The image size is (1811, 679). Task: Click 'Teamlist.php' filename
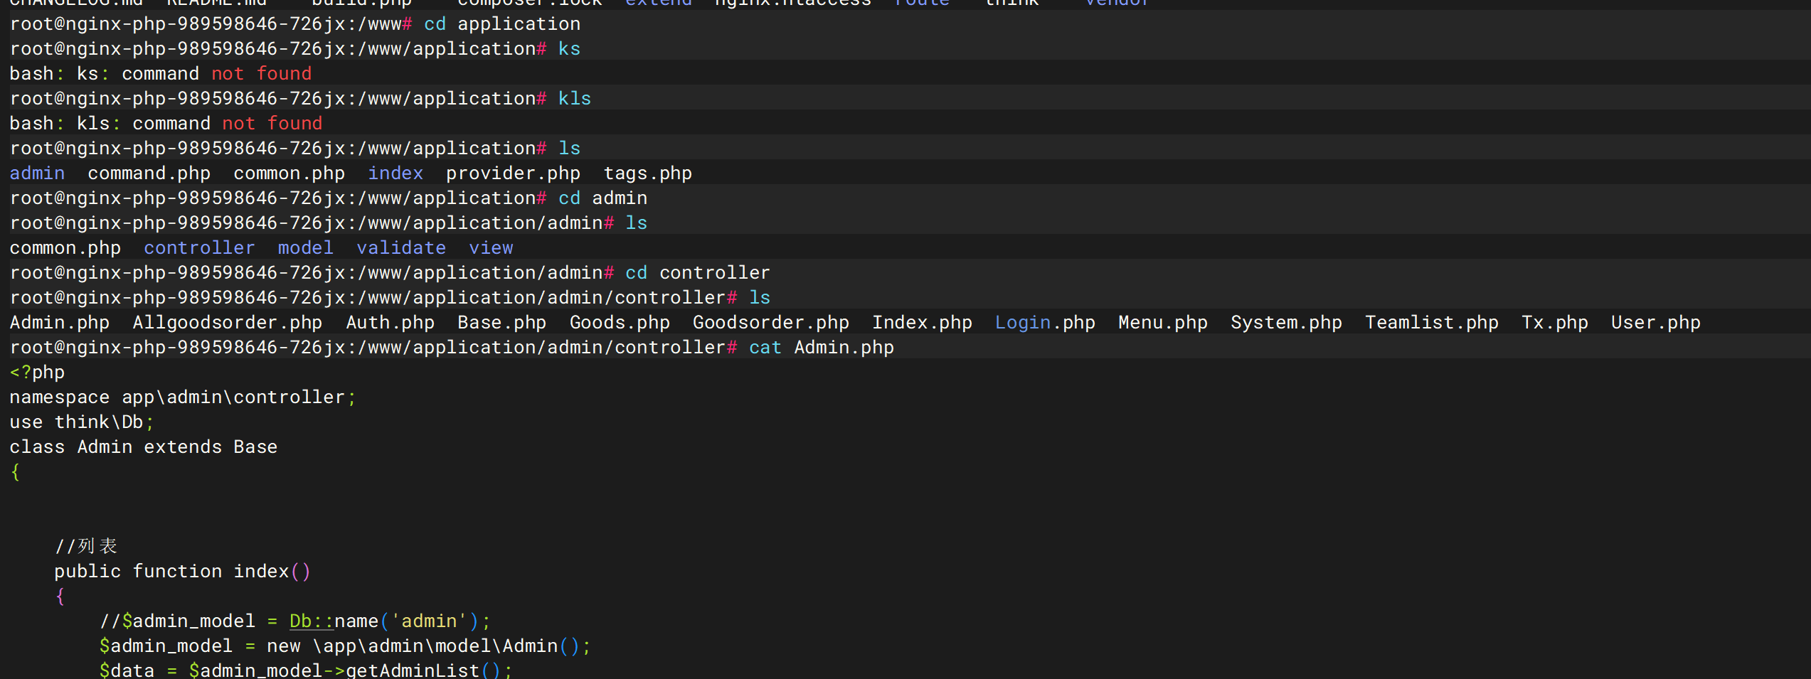click(1432, 322)
